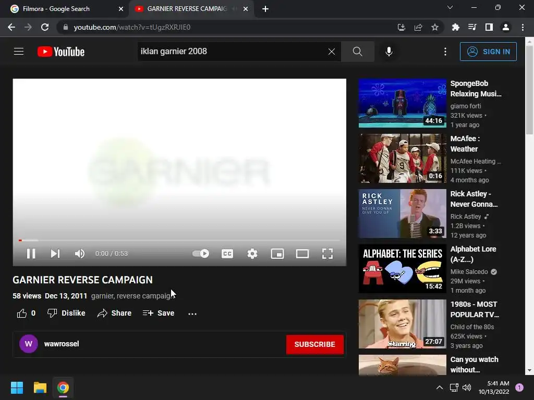Click the address bar URL

click(x=132, y=27)
